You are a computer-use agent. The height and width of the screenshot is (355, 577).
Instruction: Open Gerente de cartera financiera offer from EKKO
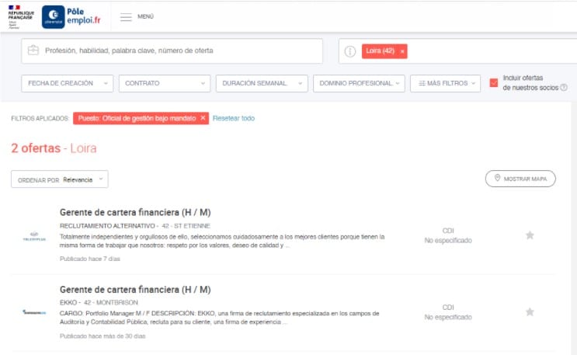pos(135,290)
